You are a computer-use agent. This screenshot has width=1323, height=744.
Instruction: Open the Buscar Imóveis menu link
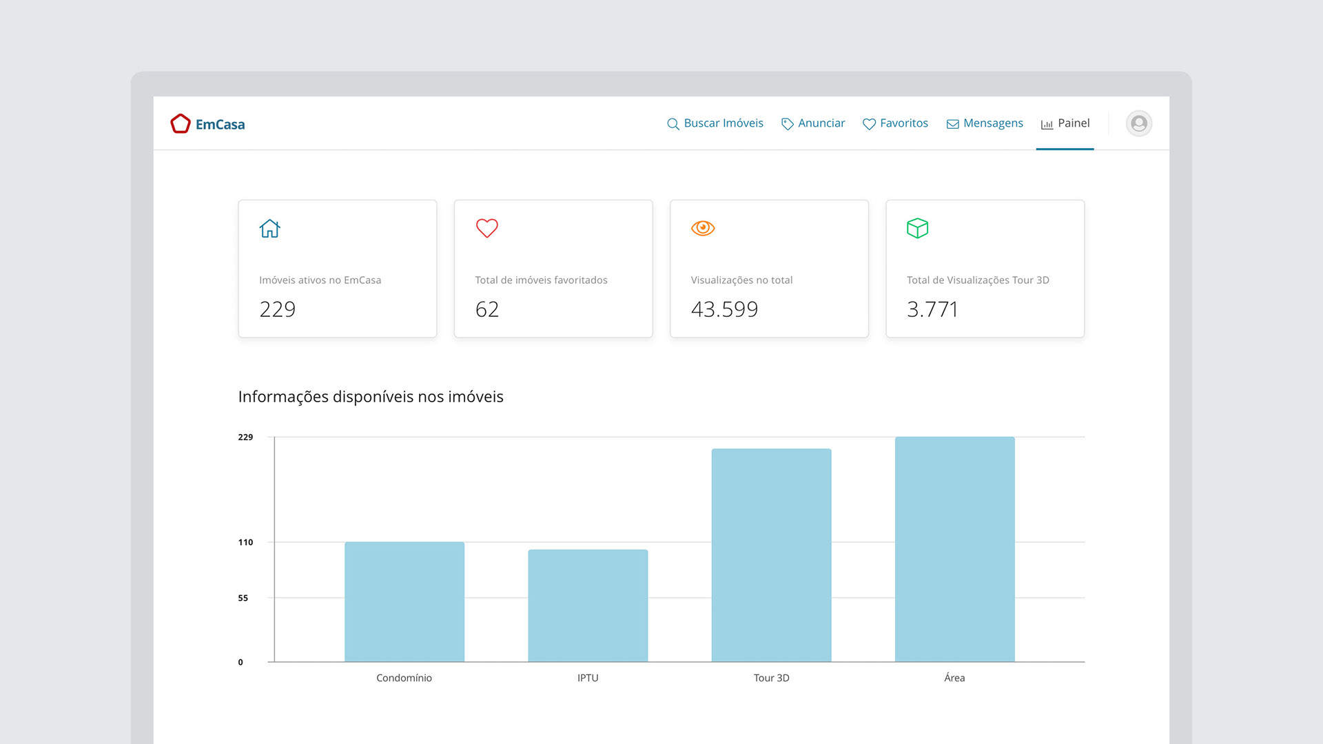724,123
